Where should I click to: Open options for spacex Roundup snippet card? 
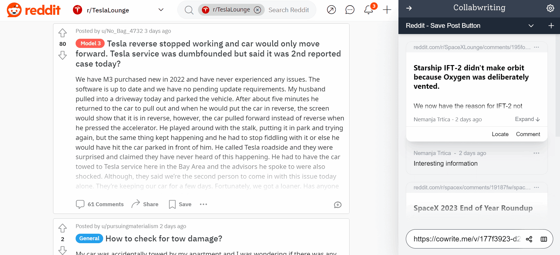tap(537, 188)
